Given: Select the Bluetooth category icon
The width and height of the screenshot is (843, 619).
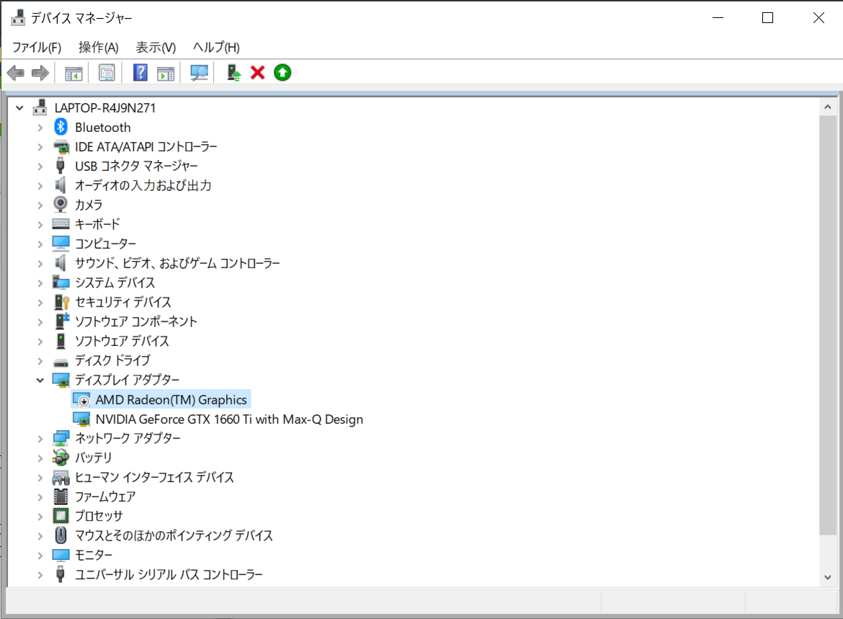Looking at the screenshot, I should pyautogui.click(x=61, y=128).
